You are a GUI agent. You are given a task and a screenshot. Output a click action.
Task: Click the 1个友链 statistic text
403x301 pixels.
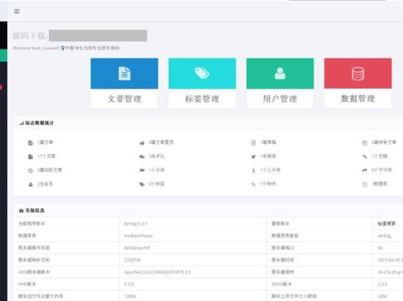379,156
